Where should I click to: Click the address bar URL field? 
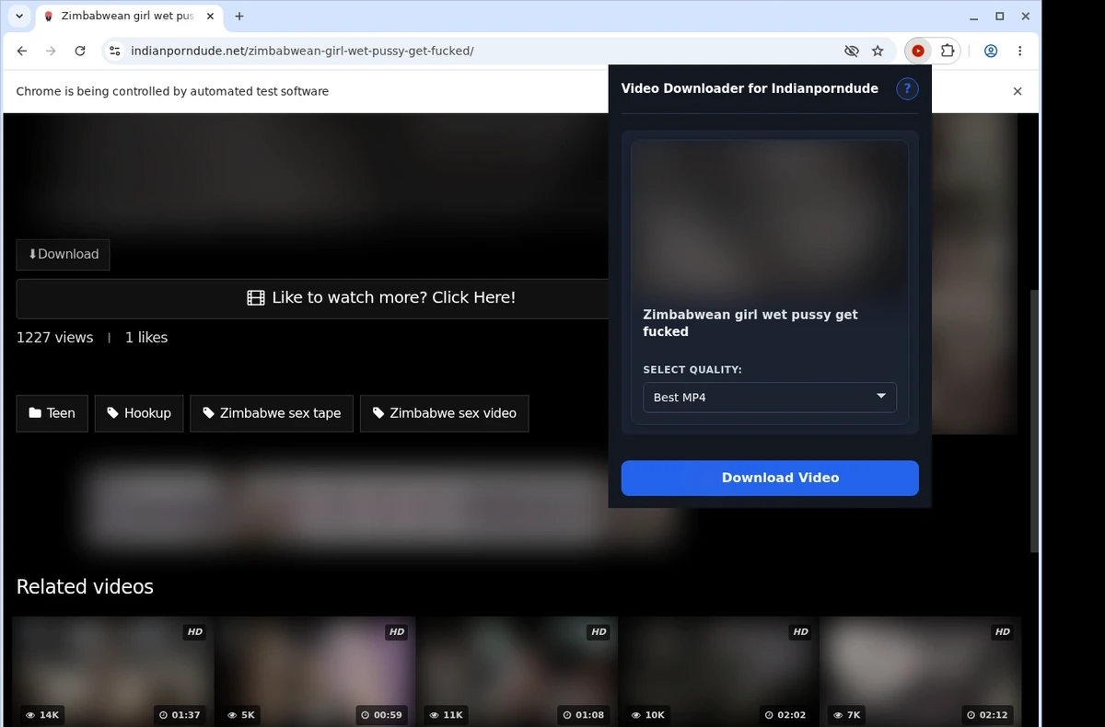point(479,52)
